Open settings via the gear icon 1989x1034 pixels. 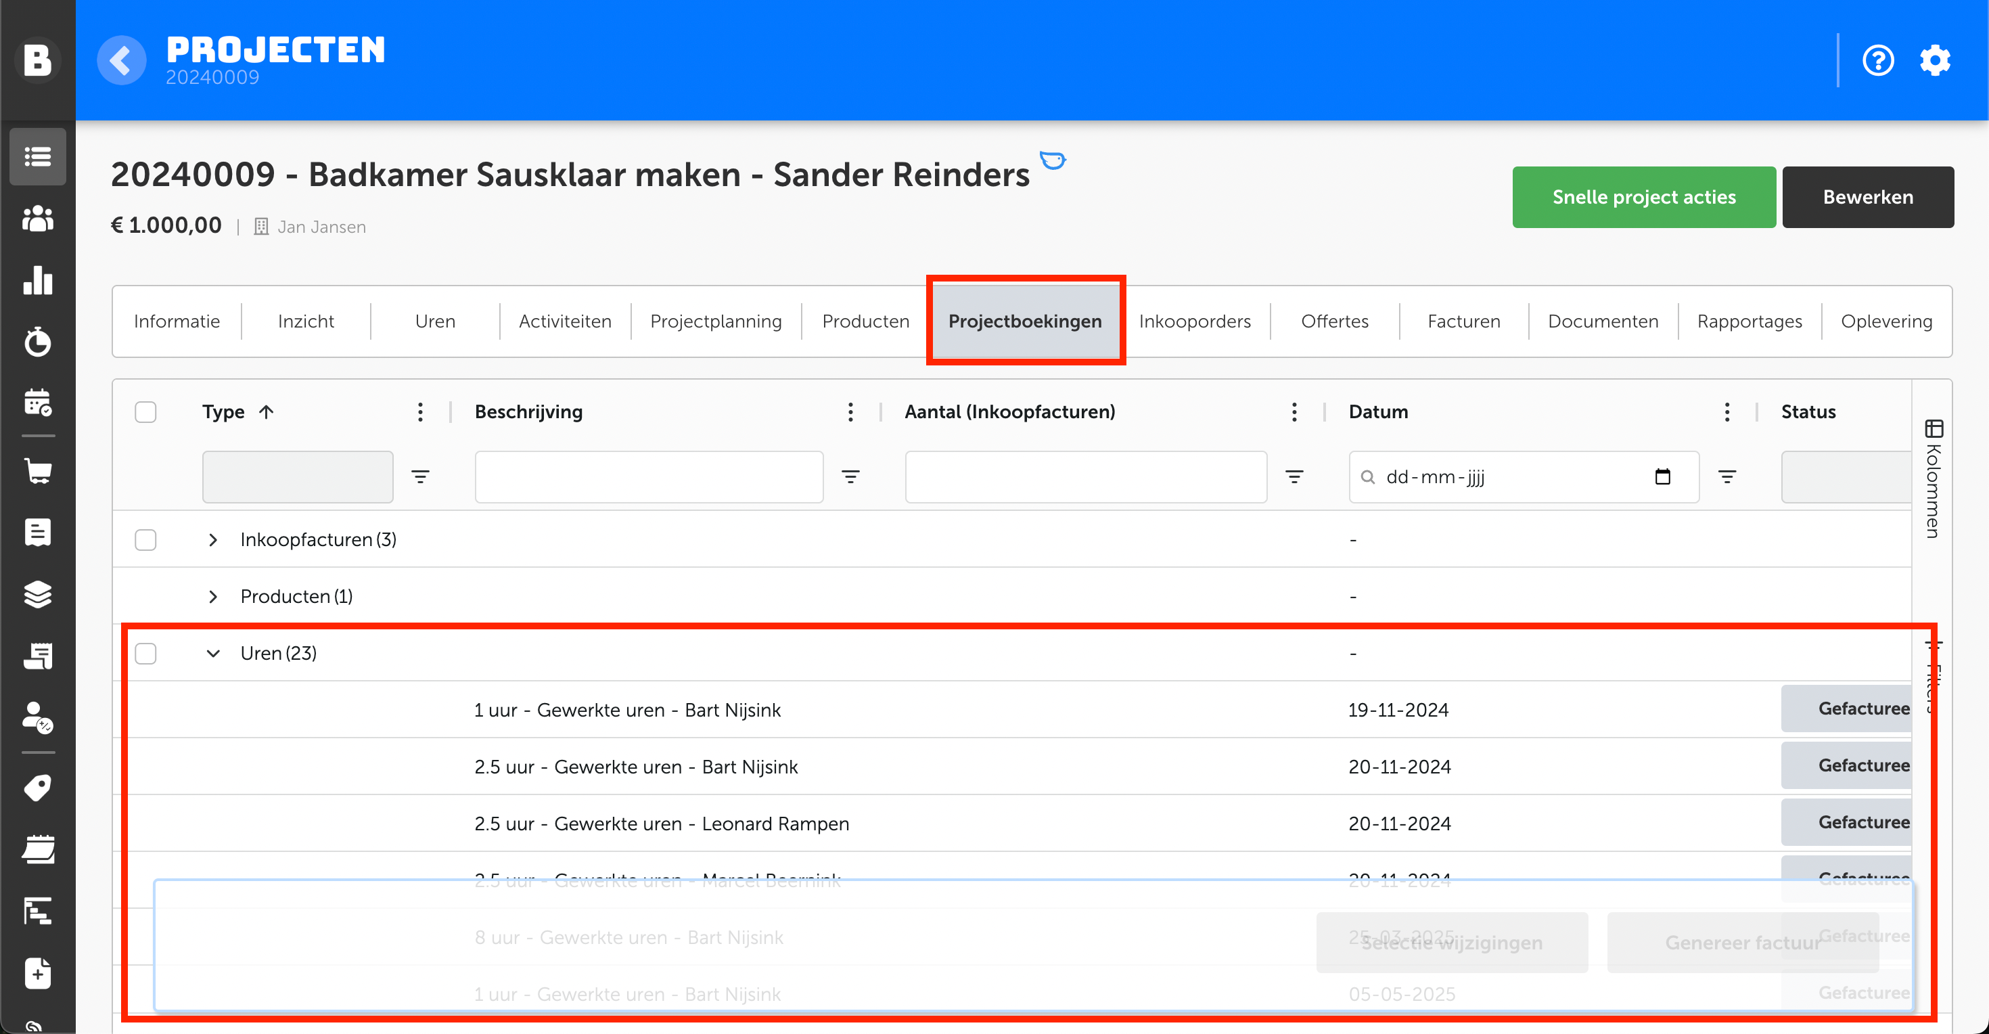click(x=1935, y=60)
